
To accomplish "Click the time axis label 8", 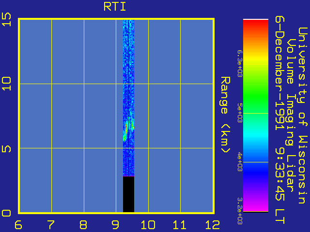I will [83, 225].
